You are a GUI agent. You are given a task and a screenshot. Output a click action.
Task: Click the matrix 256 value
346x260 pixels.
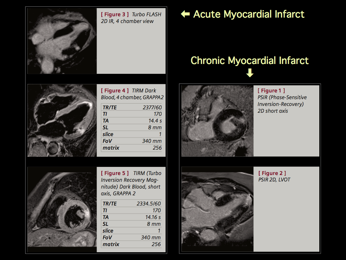[x=158, y=148]
